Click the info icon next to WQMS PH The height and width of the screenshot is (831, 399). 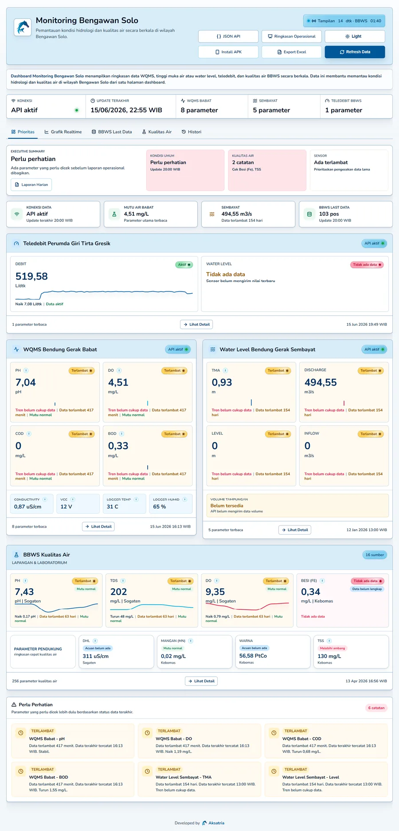click(26, 370)
